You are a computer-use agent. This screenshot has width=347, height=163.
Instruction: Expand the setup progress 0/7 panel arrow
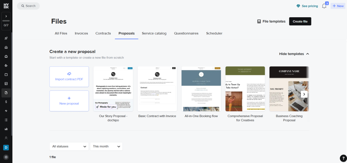tap(6, 16)
